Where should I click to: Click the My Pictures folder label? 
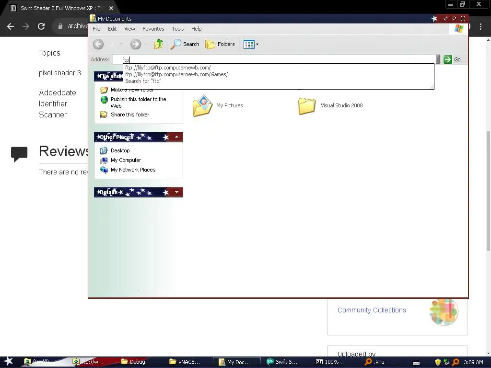point(230,105)
